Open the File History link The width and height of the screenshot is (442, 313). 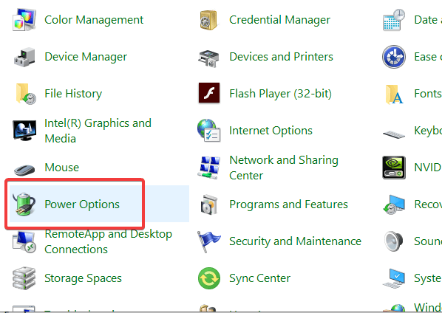click(x=73, y=94)
